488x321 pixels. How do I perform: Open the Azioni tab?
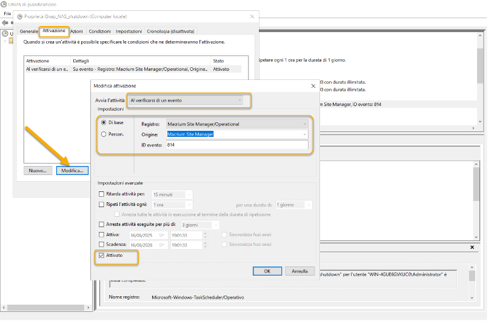coord(76,31)
